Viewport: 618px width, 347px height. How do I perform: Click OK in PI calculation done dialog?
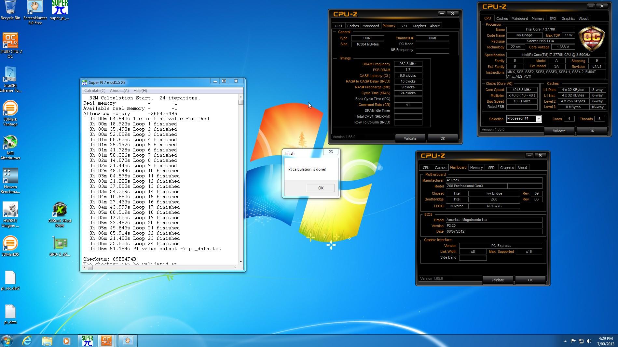pos(321,188)
